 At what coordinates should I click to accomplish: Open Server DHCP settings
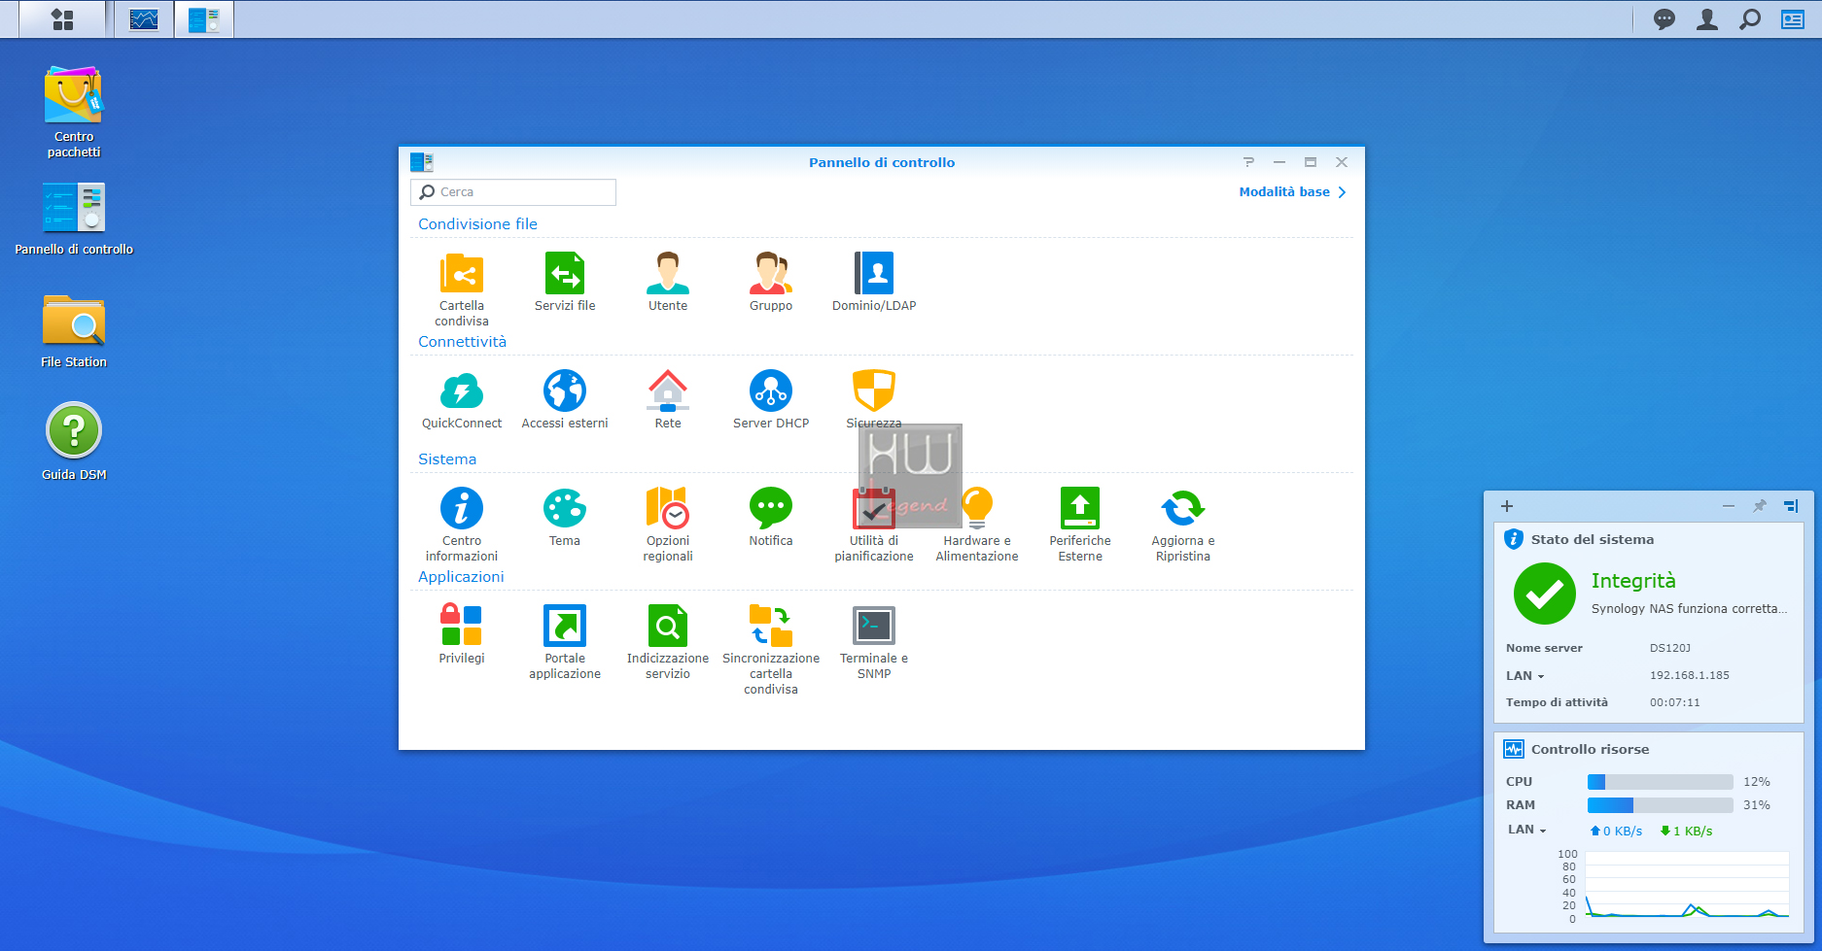pos(771,391)
